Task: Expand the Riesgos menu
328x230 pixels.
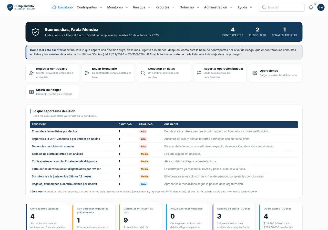Action: [142, 7]
